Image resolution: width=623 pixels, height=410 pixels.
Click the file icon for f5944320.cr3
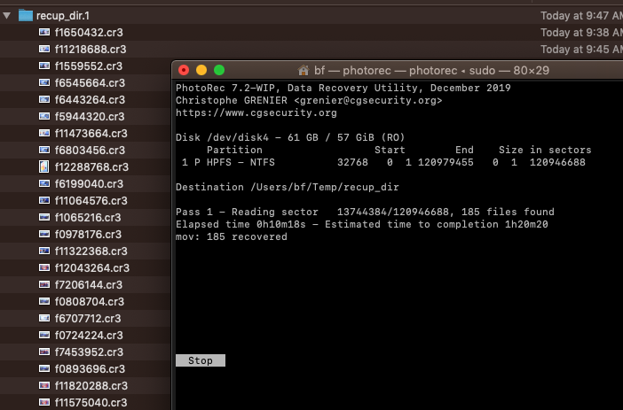44,117
